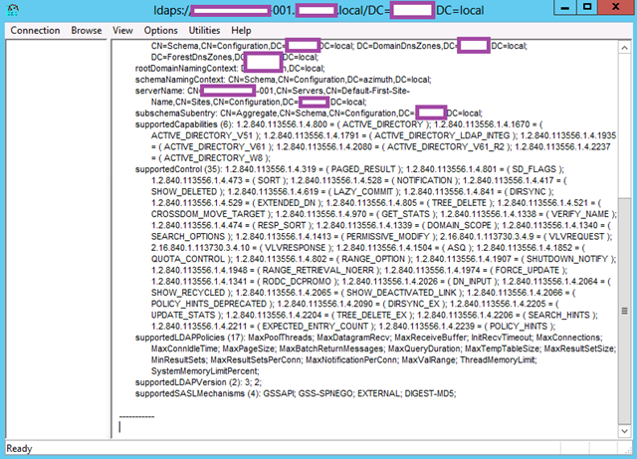Click the 'PAGED_RESULT' control text

(363, 169)
